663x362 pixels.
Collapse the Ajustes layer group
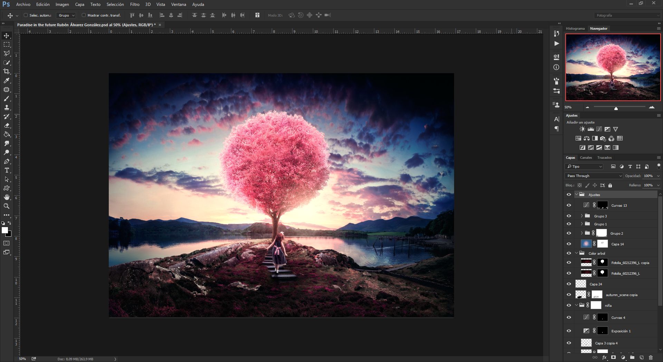pyautogui.click(x=576, y=194)
